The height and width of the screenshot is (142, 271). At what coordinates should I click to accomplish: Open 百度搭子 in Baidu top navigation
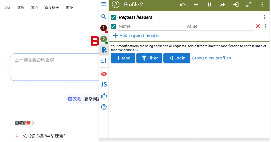(52, 7)
